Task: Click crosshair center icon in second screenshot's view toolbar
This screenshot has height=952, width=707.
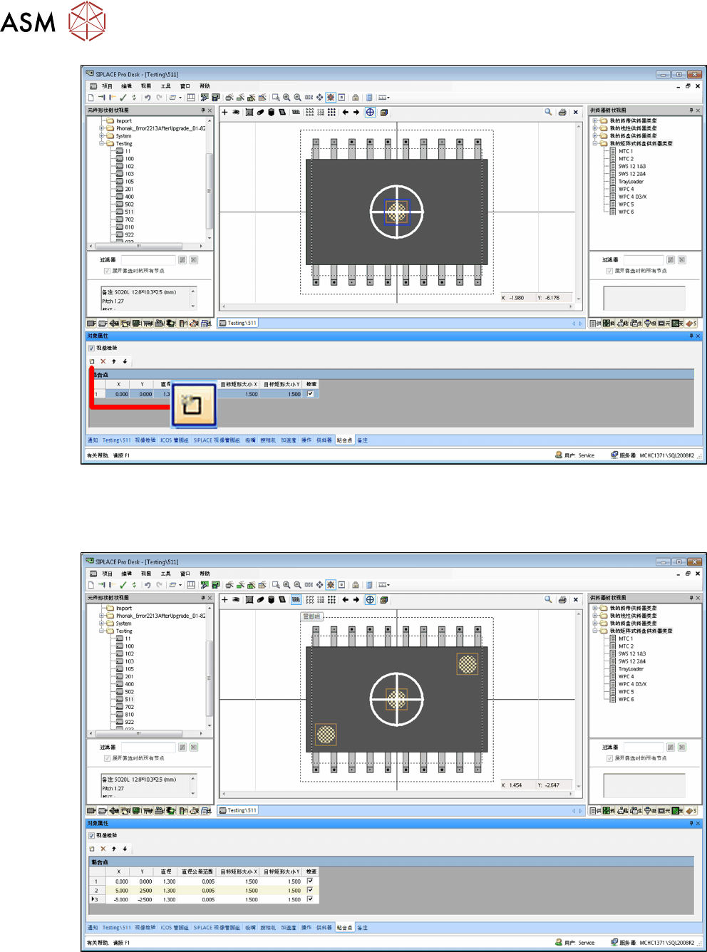Action: 370,599
